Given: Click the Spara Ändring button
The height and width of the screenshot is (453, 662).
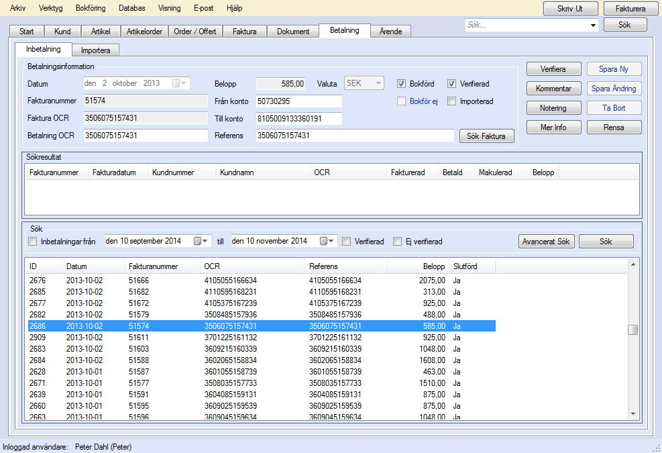Looking at the screenshot, I should click(614, 89).
